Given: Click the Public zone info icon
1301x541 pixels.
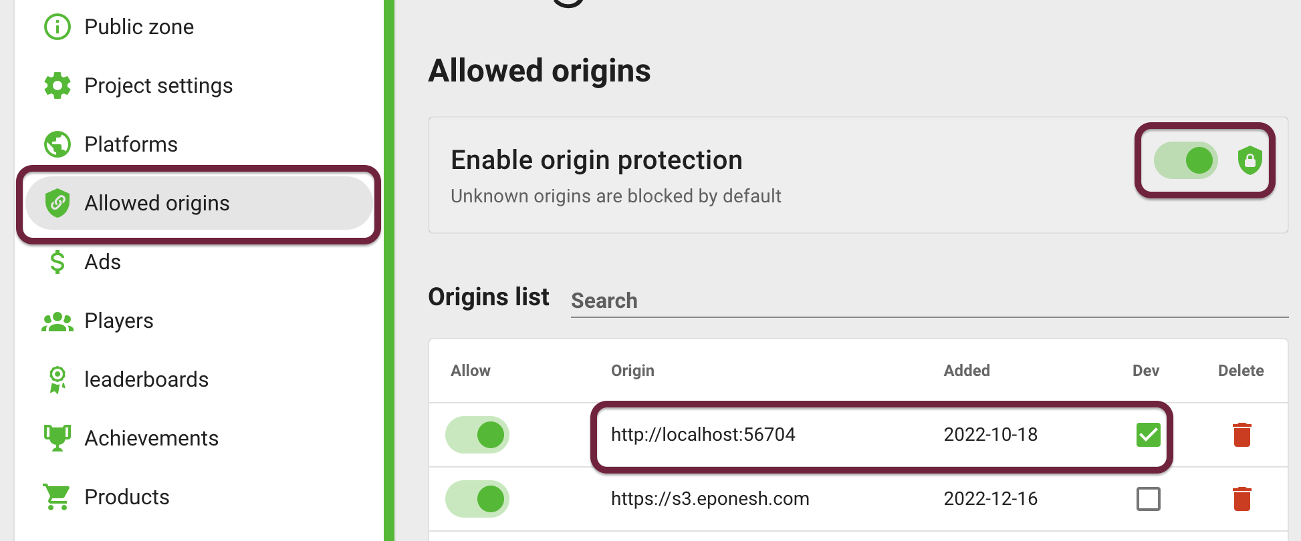Looking at the screenshot, I should pos(57,27).
